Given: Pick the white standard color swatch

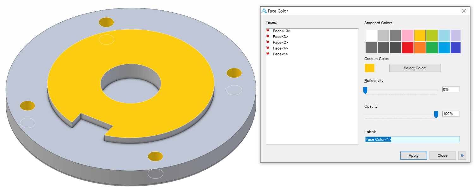Looking at the screenshot, I should [x=371, y=36].
